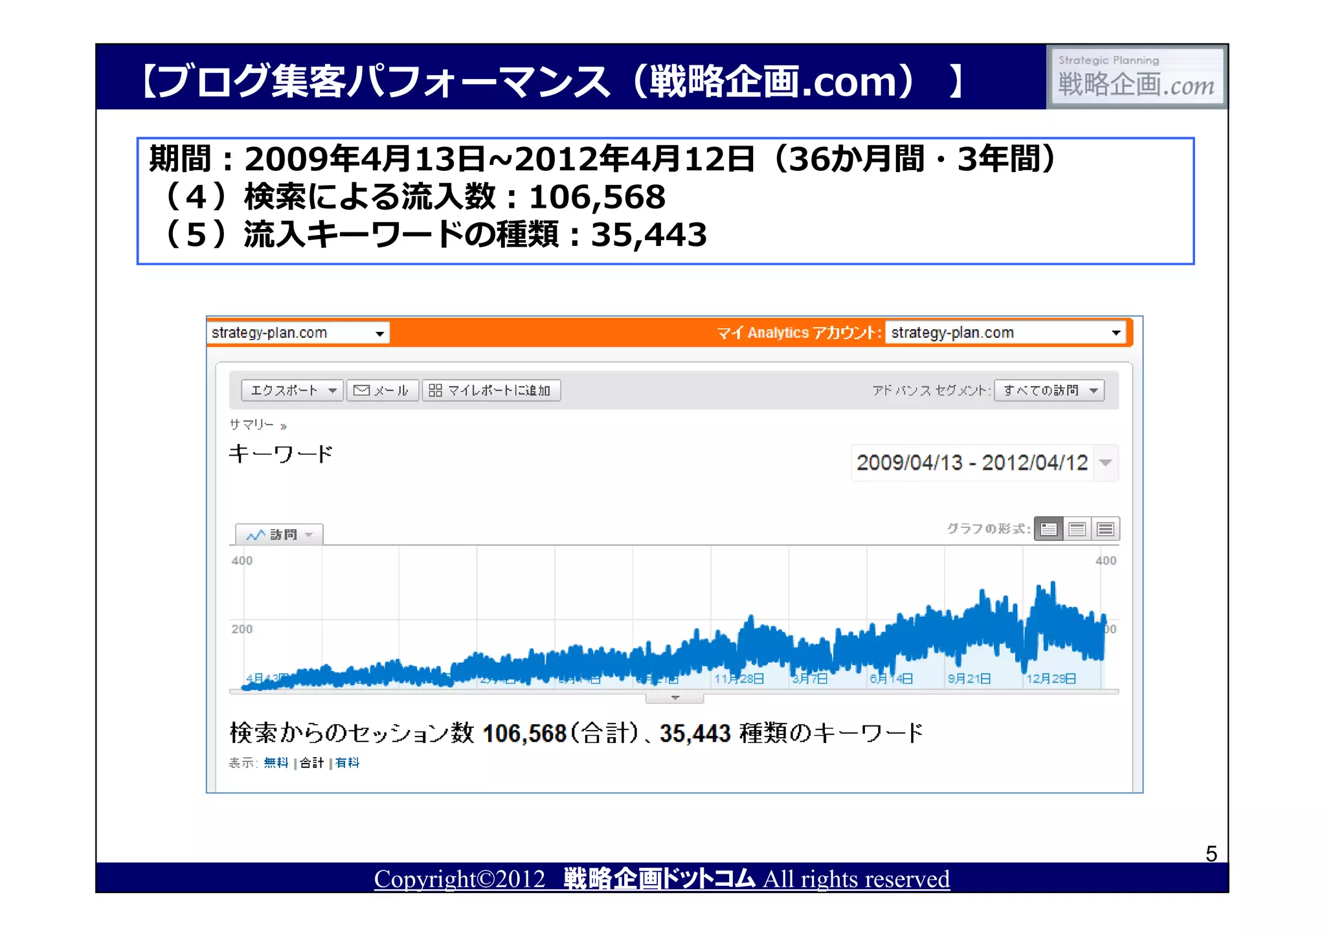The width and height of the screenshot is (1326, 937).
Task: Click the 有料 display link
Action: (x=347, y=763)
